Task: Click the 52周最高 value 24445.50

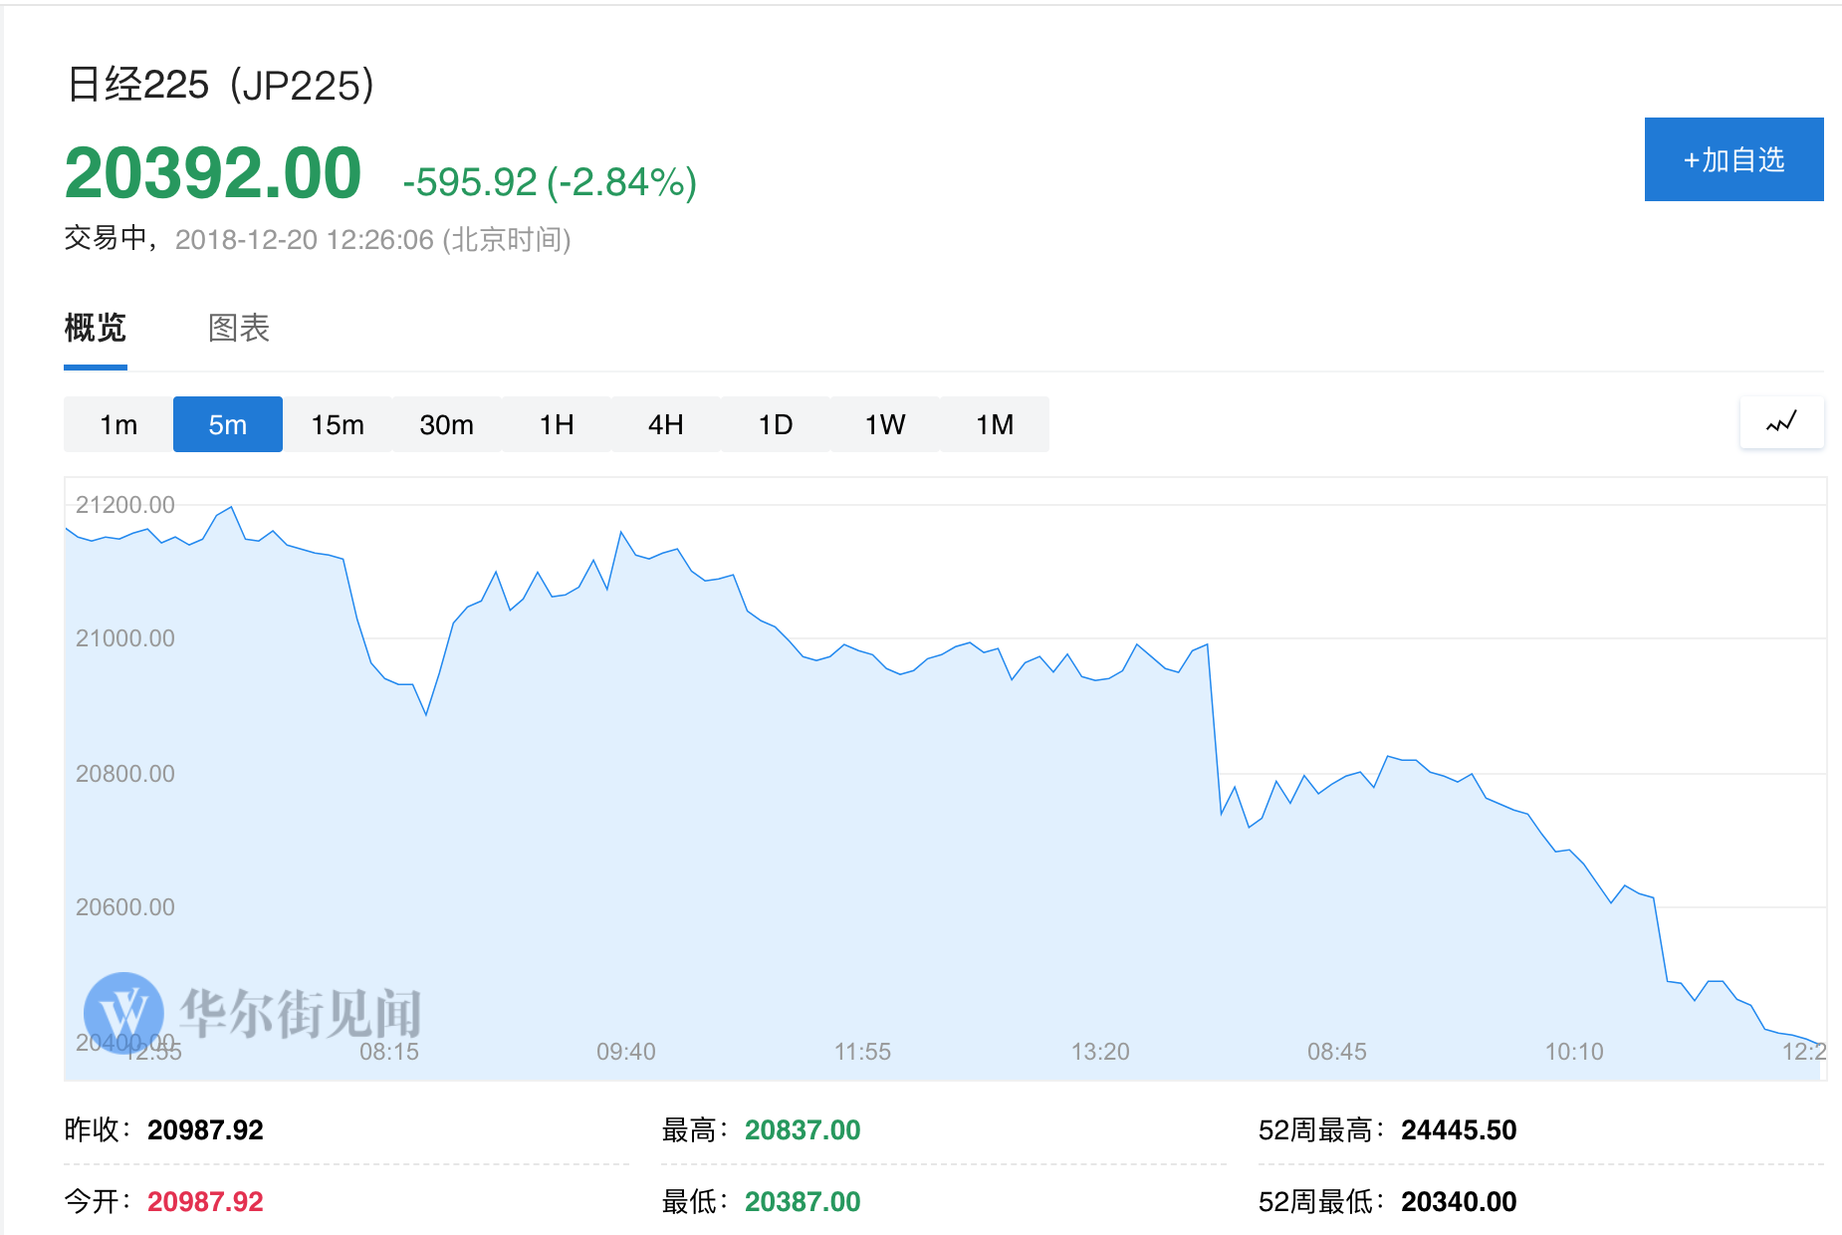Action: (x=1459, y=1129)
